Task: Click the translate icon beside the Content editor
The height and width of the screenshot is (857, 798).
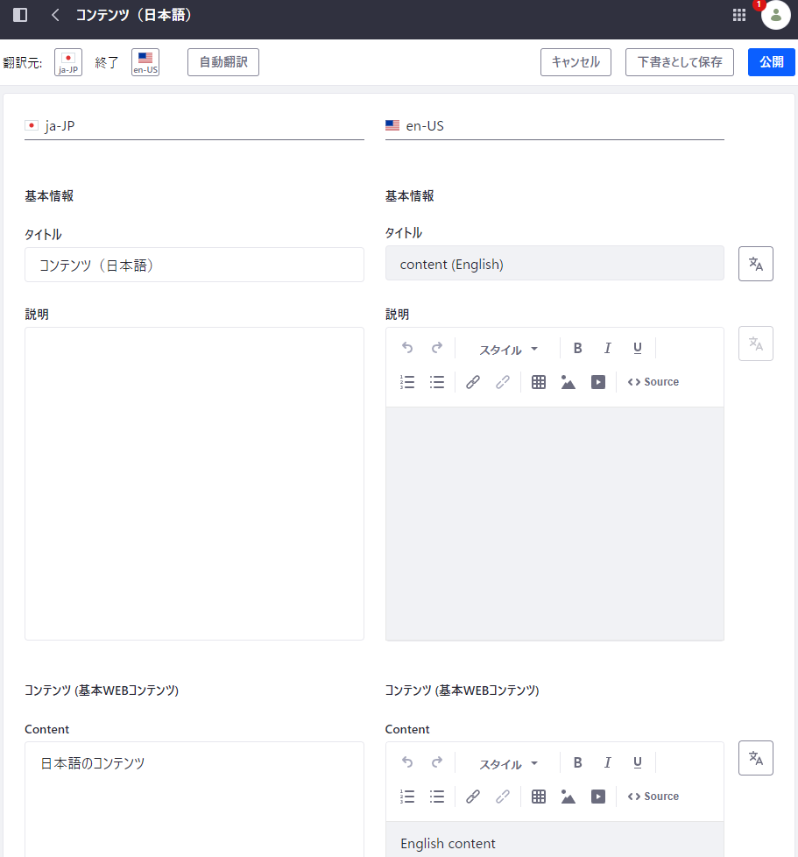Action: [755, 758]
